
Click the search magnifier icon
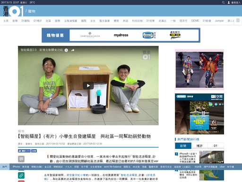click(223, 2)
